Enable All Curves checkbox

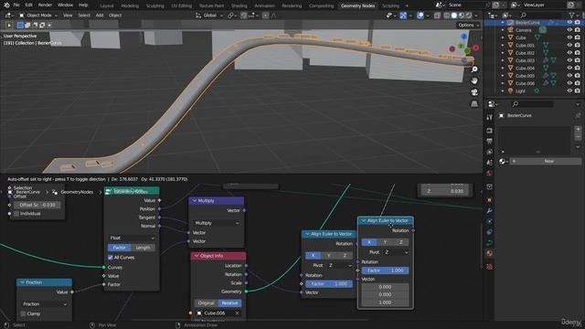coord(111,258)
